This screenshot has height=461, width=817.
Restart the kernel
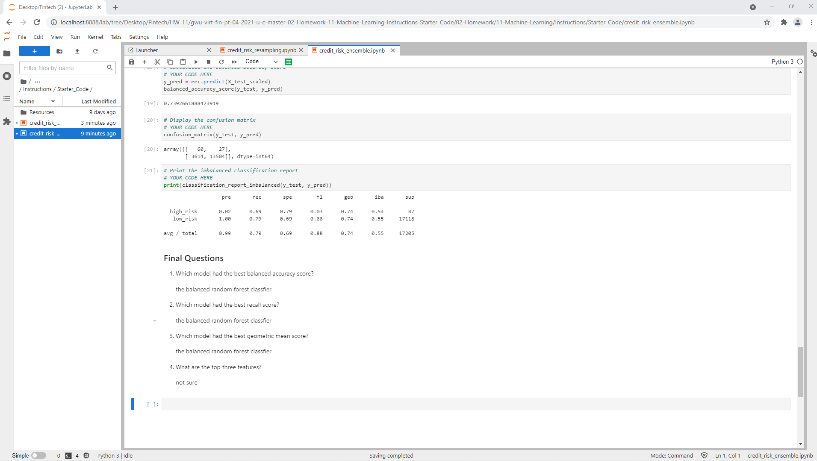[x=221, y=62]
